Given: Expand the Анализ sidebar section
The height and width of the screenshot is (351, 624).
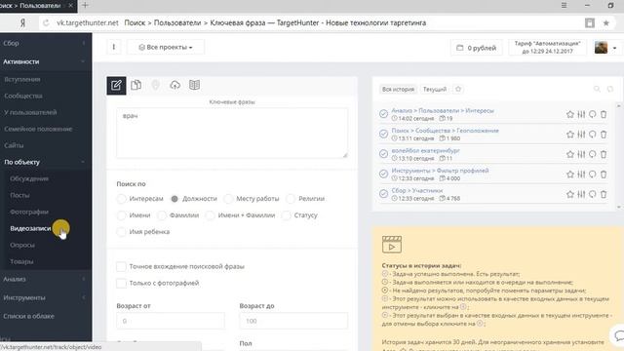Looking at the screenshot, I should (46, 279).
